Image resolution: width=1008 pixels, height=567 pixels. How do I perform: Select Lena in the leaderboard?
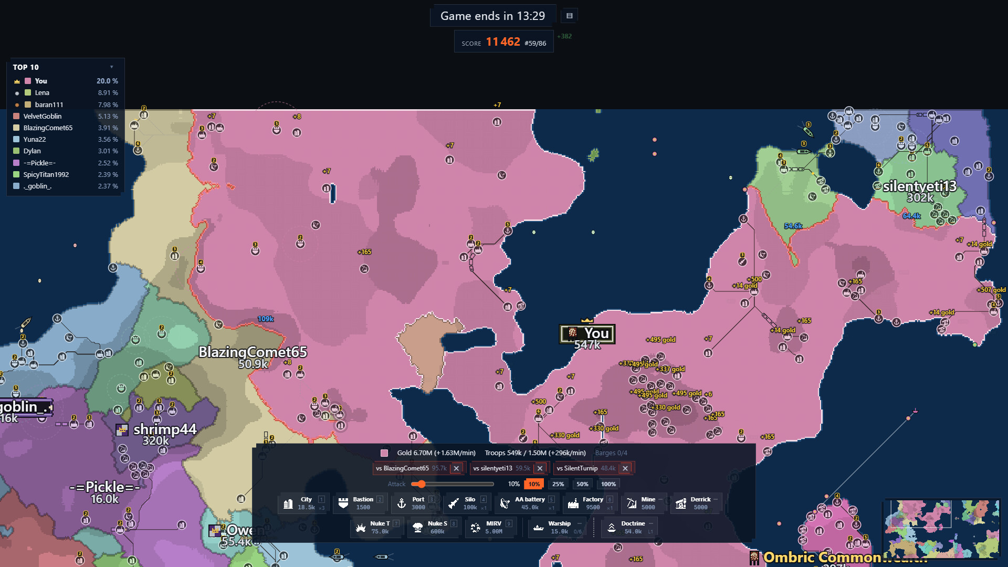pyautogui.click(x=66, y=93)
